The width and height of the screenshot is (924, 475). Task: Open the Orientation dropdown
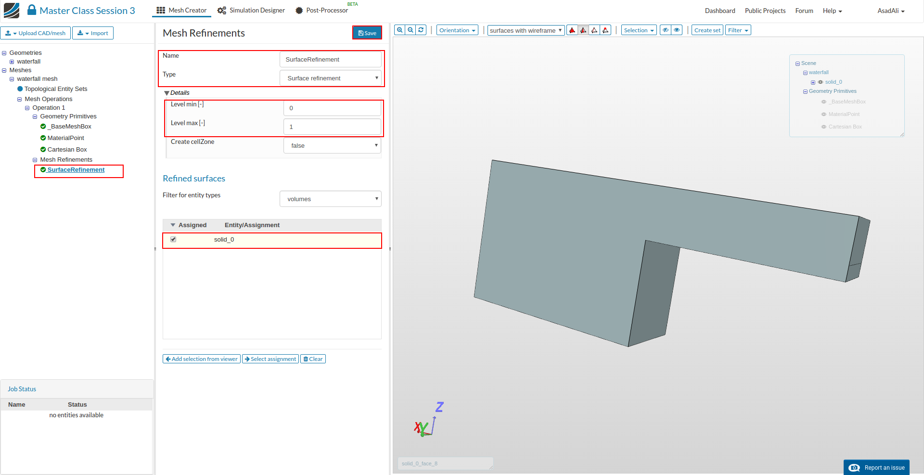tap(457, 30)
